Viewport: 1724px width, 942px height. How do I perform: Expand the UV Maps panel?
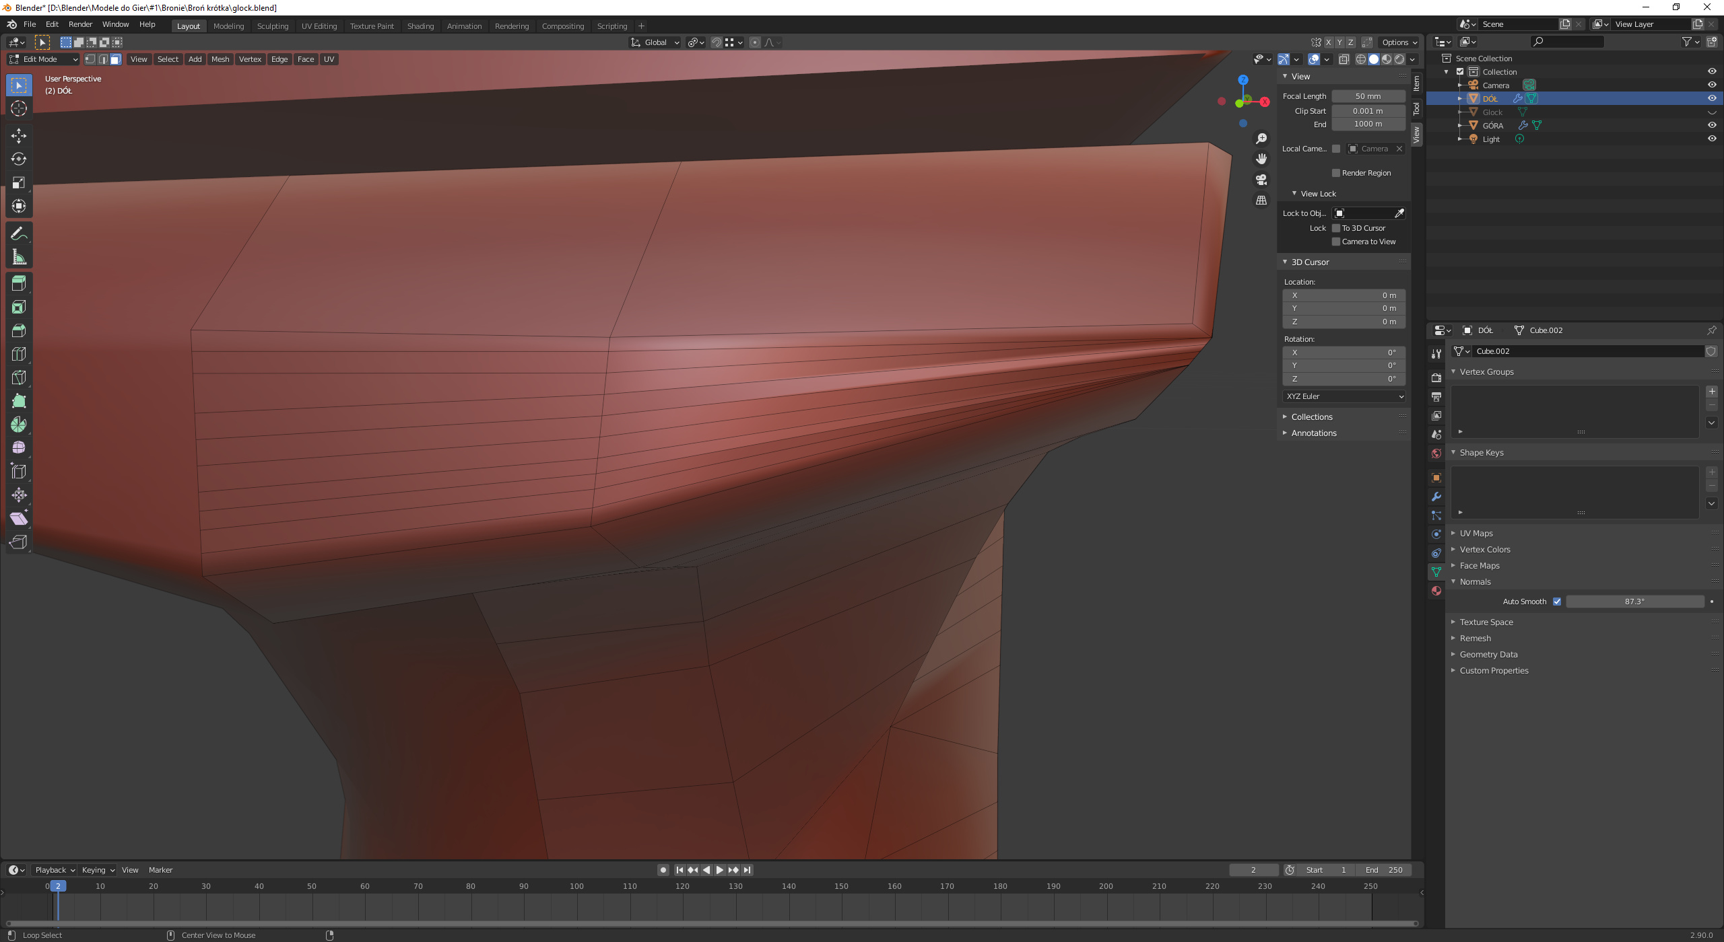(x=1476, y=533)
